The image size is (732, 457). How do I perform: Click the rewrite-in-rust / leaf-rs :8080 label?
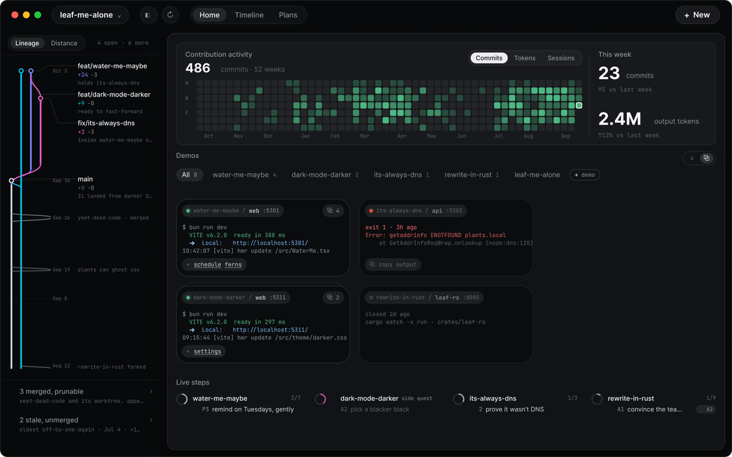[424, 298]
